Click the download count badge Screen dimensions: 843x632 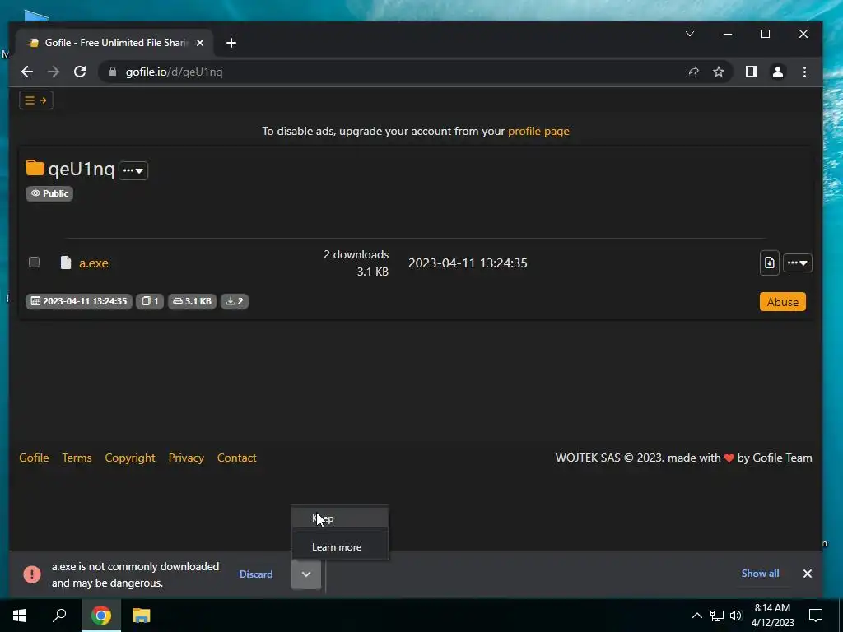pyautogui.click(x=235, y=301)
